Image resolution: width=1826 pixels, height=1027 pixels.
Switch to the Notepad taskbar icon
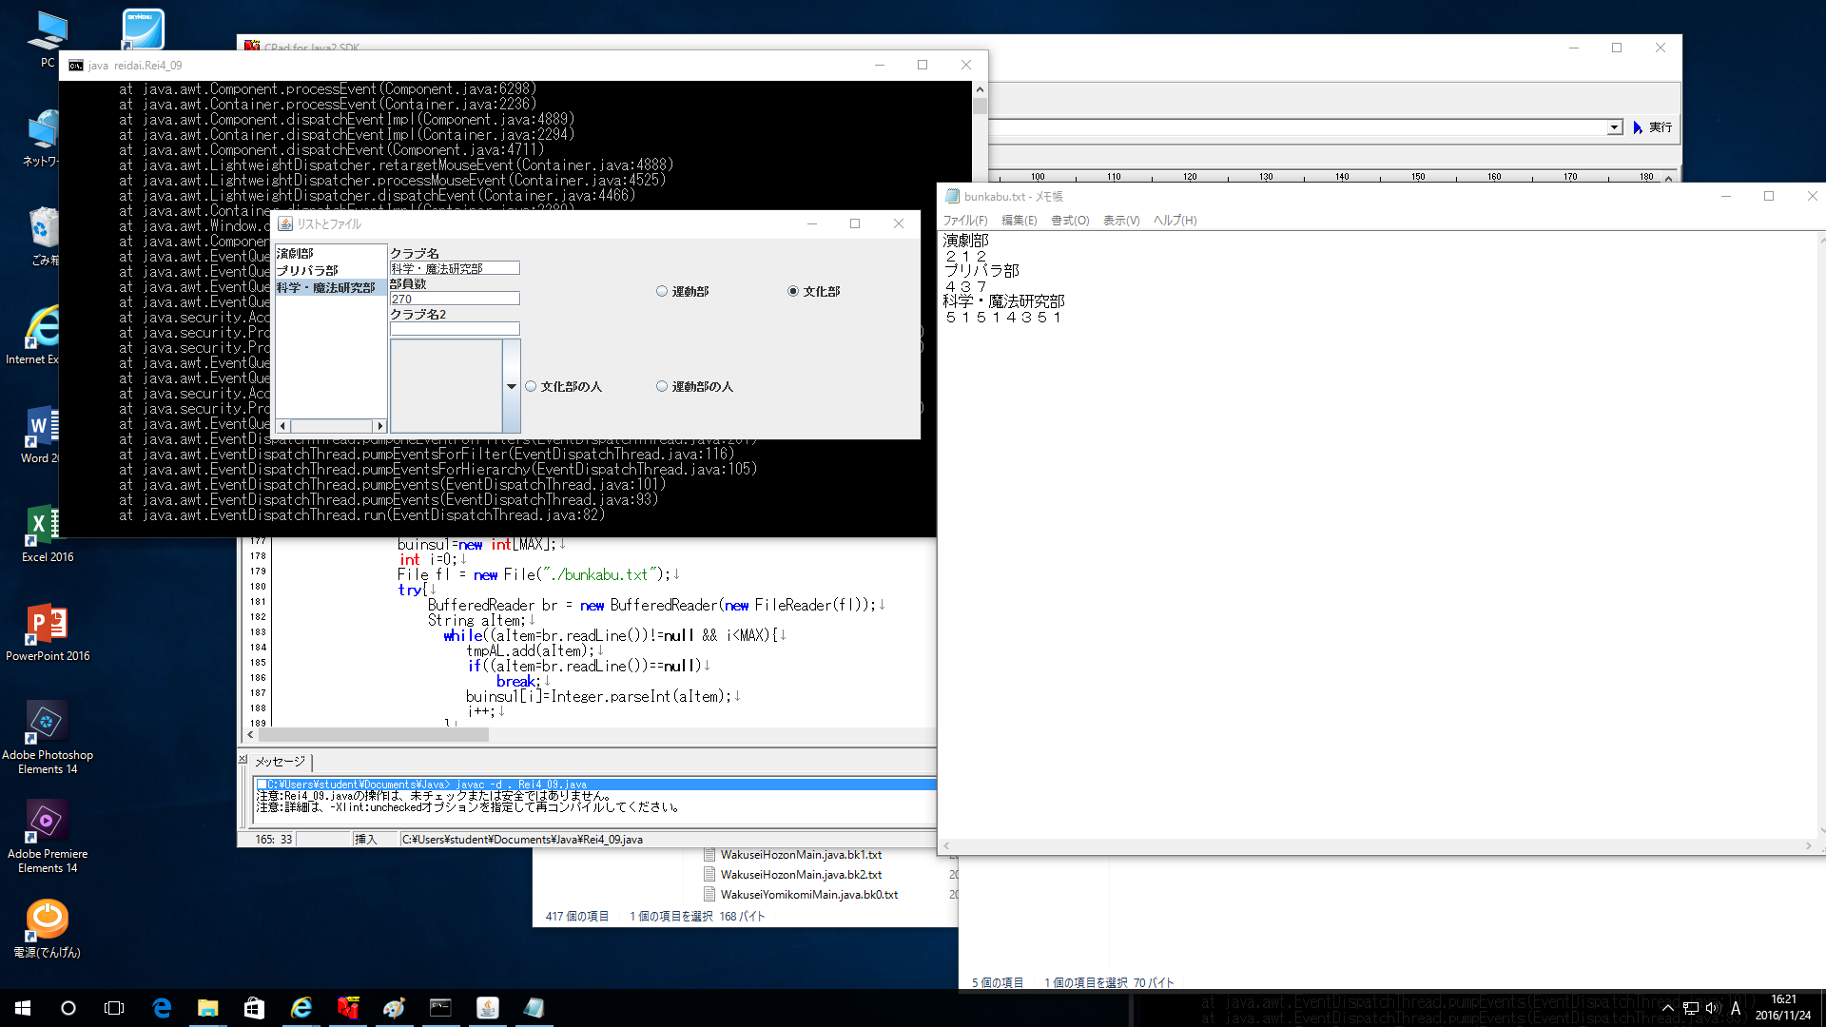pyautogui.click(x=534, y=1008)
